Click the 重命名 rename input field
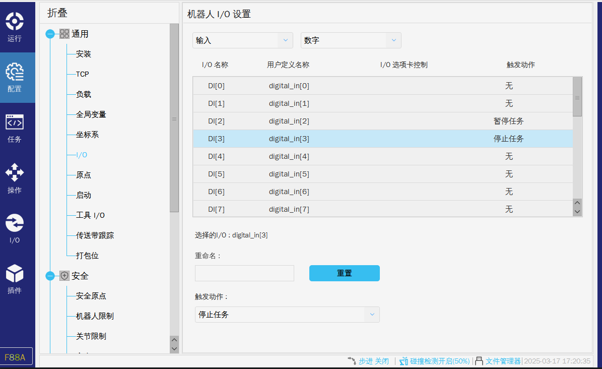 click(x=244, y=273)
